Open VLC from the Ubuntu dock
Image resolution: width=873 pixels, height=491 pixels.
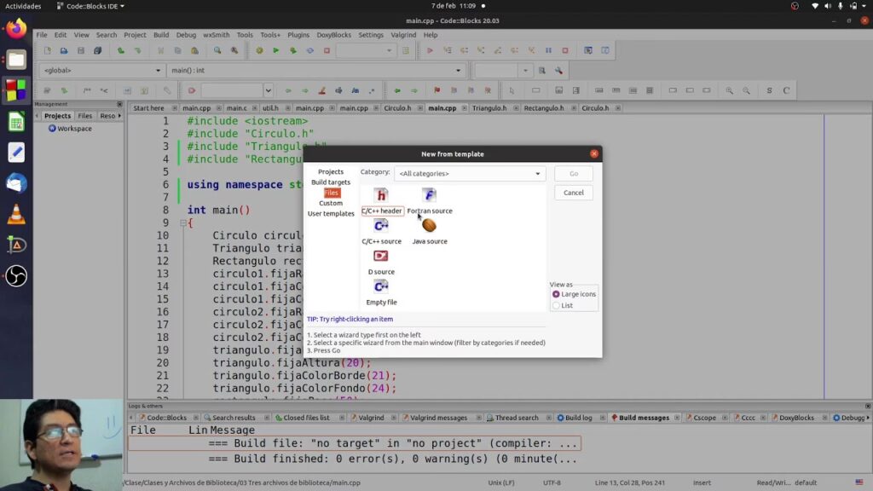tap(16, 215)
